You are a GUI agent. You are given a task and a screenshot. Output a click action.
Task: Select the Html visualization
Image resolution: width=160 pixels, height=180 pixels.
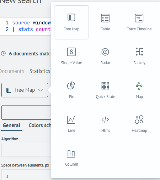pos(105,124)
